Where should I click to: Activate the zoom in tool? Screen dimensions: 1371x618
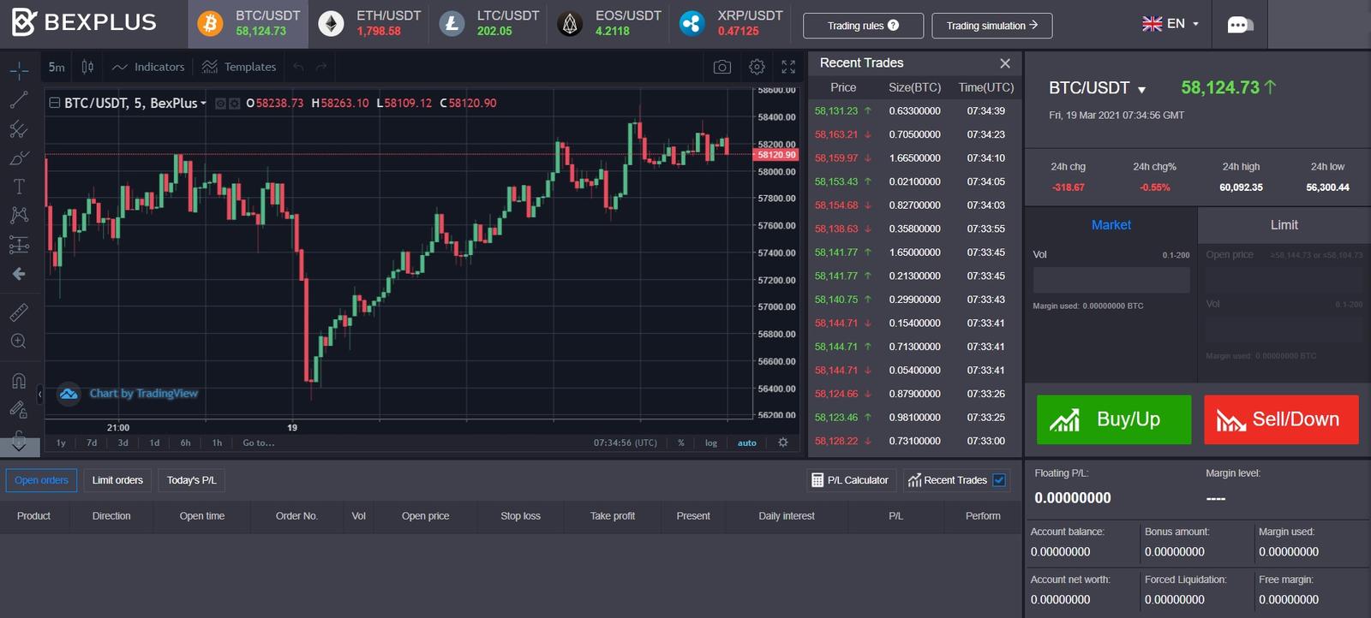(19, 342)
